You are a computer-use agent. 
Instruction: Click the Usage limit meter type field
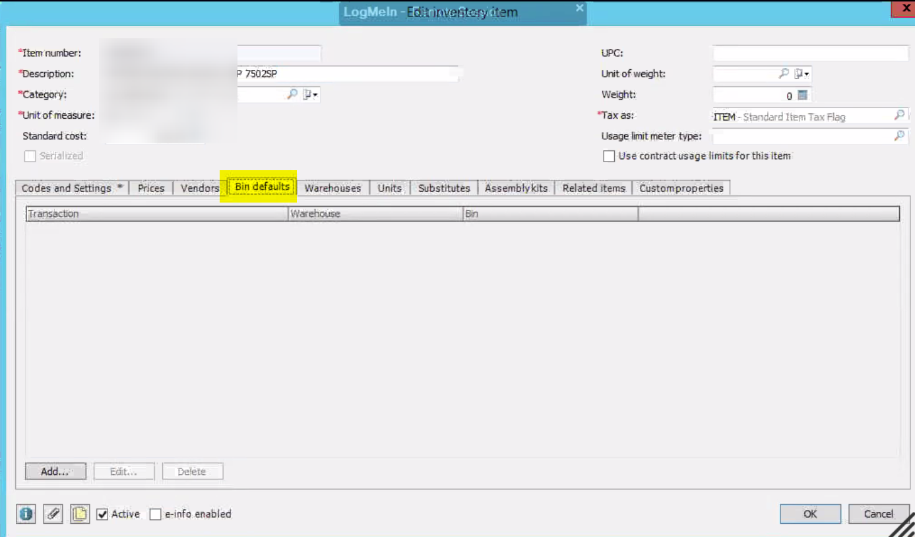point(803,136)
